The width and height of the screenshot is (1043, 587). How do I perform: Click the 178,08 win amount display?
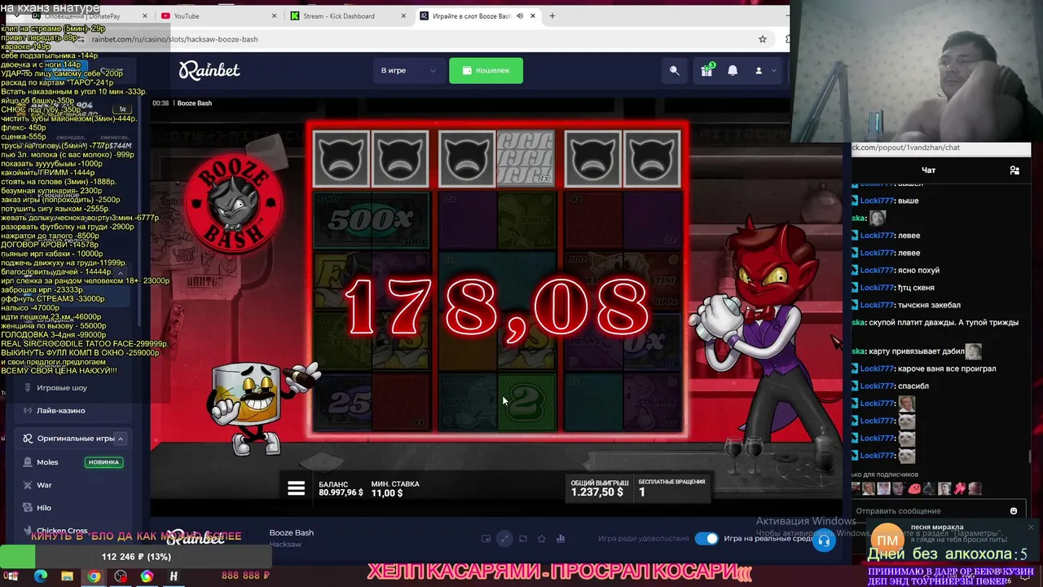[x=496, y=307]
